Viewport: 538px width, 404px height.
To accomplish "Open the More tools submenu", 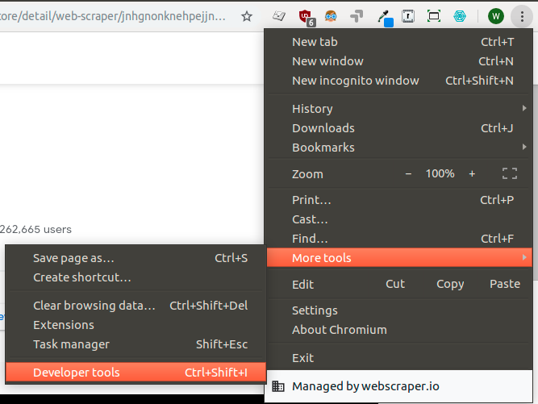I will point(400,257).
